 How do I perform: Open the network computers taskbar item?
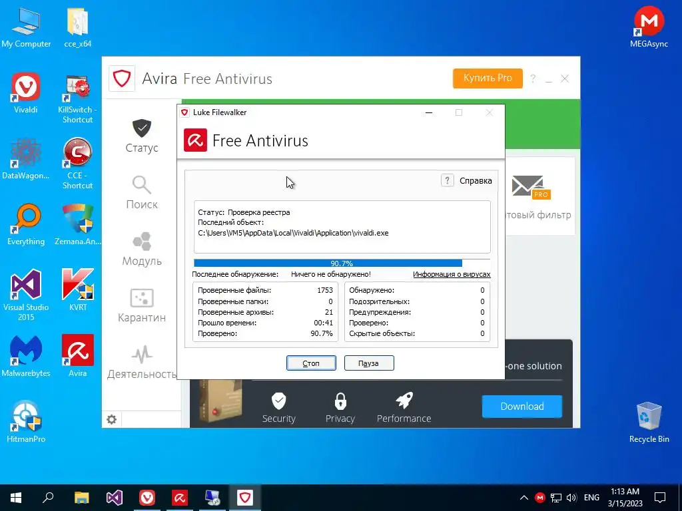212,498
